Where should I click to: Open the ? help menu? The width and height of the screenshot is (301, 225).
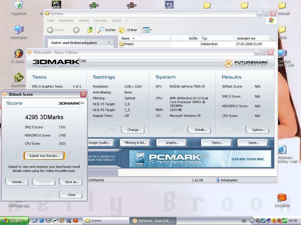pyautogui.click(x=126, y=21)
